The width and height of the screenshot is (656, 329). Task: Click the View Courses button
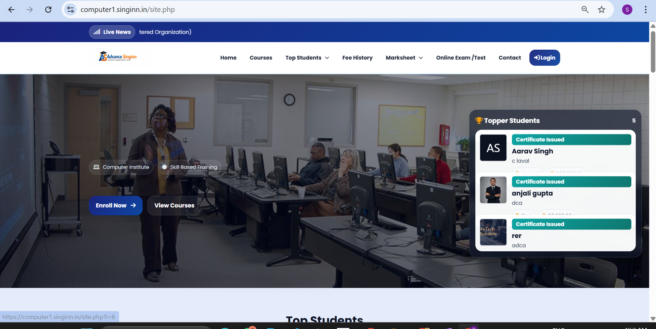coord(174,205)
